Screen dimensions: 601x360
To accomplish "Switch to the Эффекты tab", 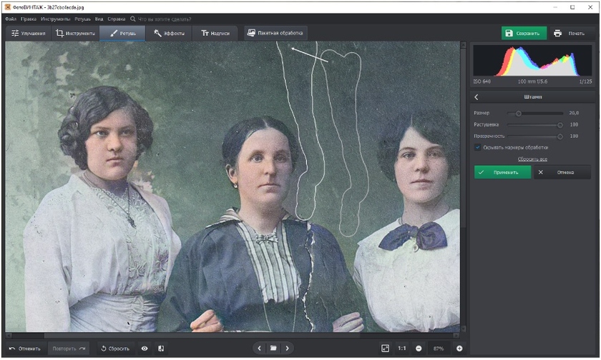I will [x=170, y=33].
